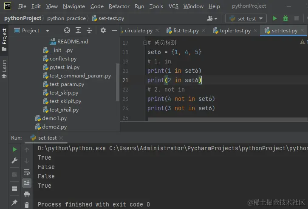
Task: Select README.md in project tree
Action: pyautogui.click(x=69, y=42)
